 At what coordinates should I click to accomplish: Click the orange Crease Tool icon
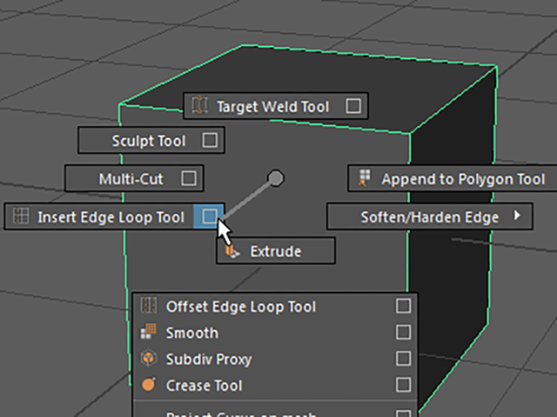(x=149, y=385)
